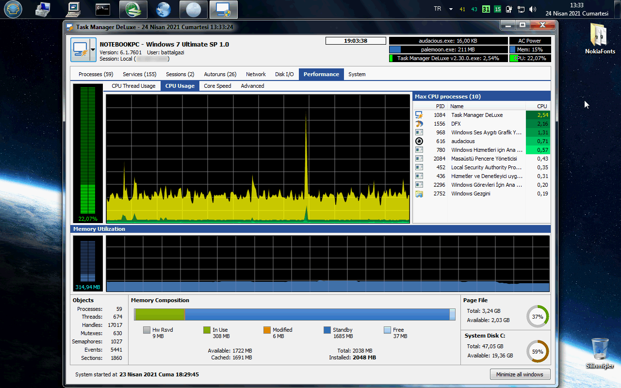
Task: Open the green arrows globe taskbar app
Action: coord(133,9)
